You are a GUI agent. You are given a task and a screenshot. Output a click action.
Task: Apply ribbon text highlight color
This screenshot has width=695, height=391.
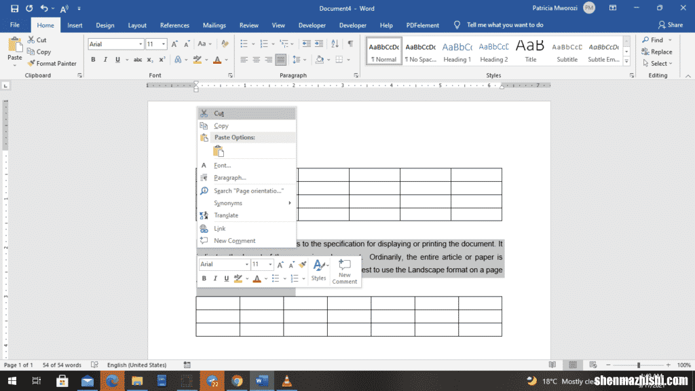click(x=198, y=60)
